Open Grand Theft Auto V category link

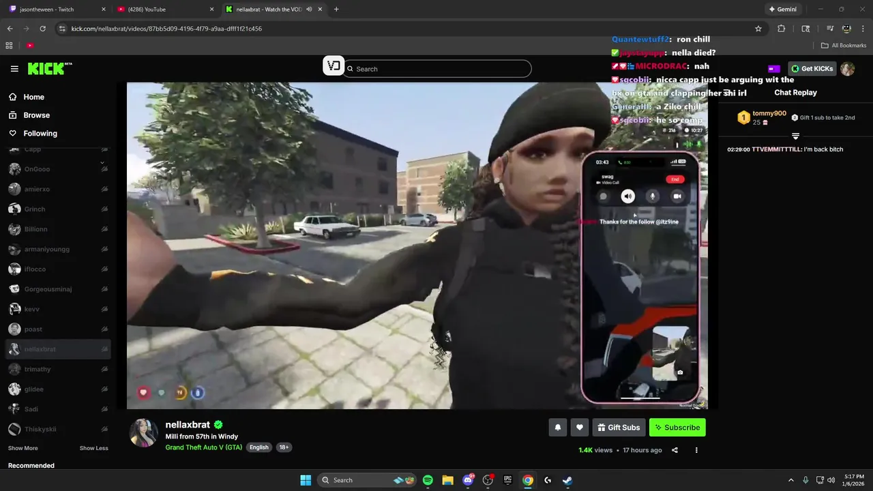click(204, 447)
